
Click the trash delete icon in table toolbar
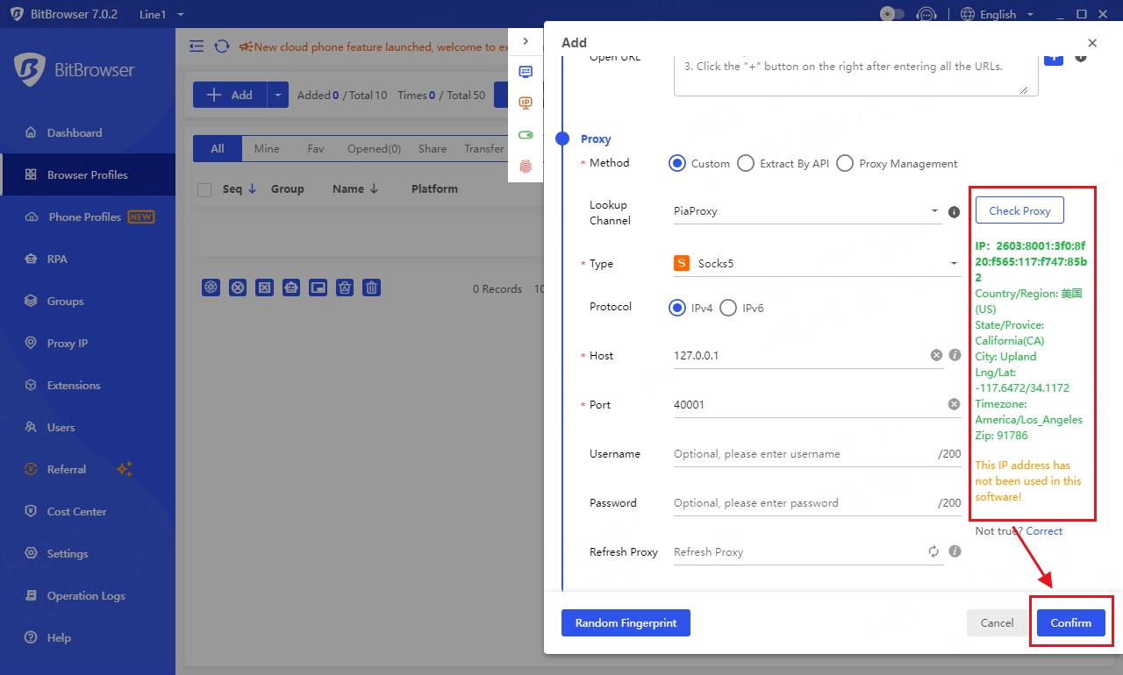372,288
